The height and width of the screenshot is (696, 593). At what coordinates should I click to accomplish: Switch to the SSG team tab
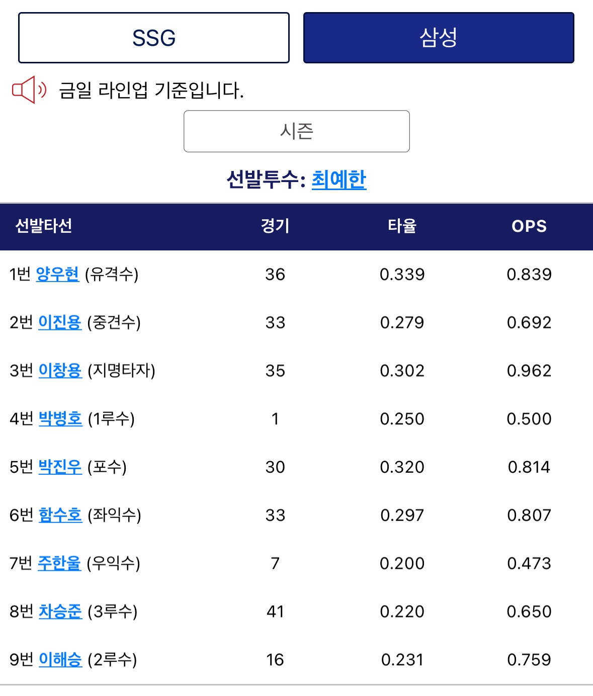(154, 38)
